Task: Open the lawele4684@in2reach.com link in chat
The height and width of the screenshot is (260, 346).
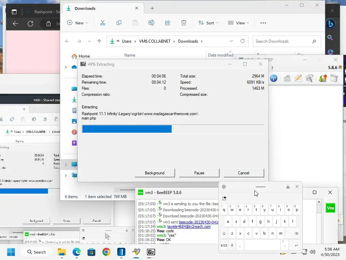Action: point(189,226)
